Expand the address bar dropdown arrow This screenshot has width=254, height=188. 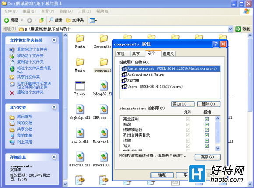[x=230, y=29]
